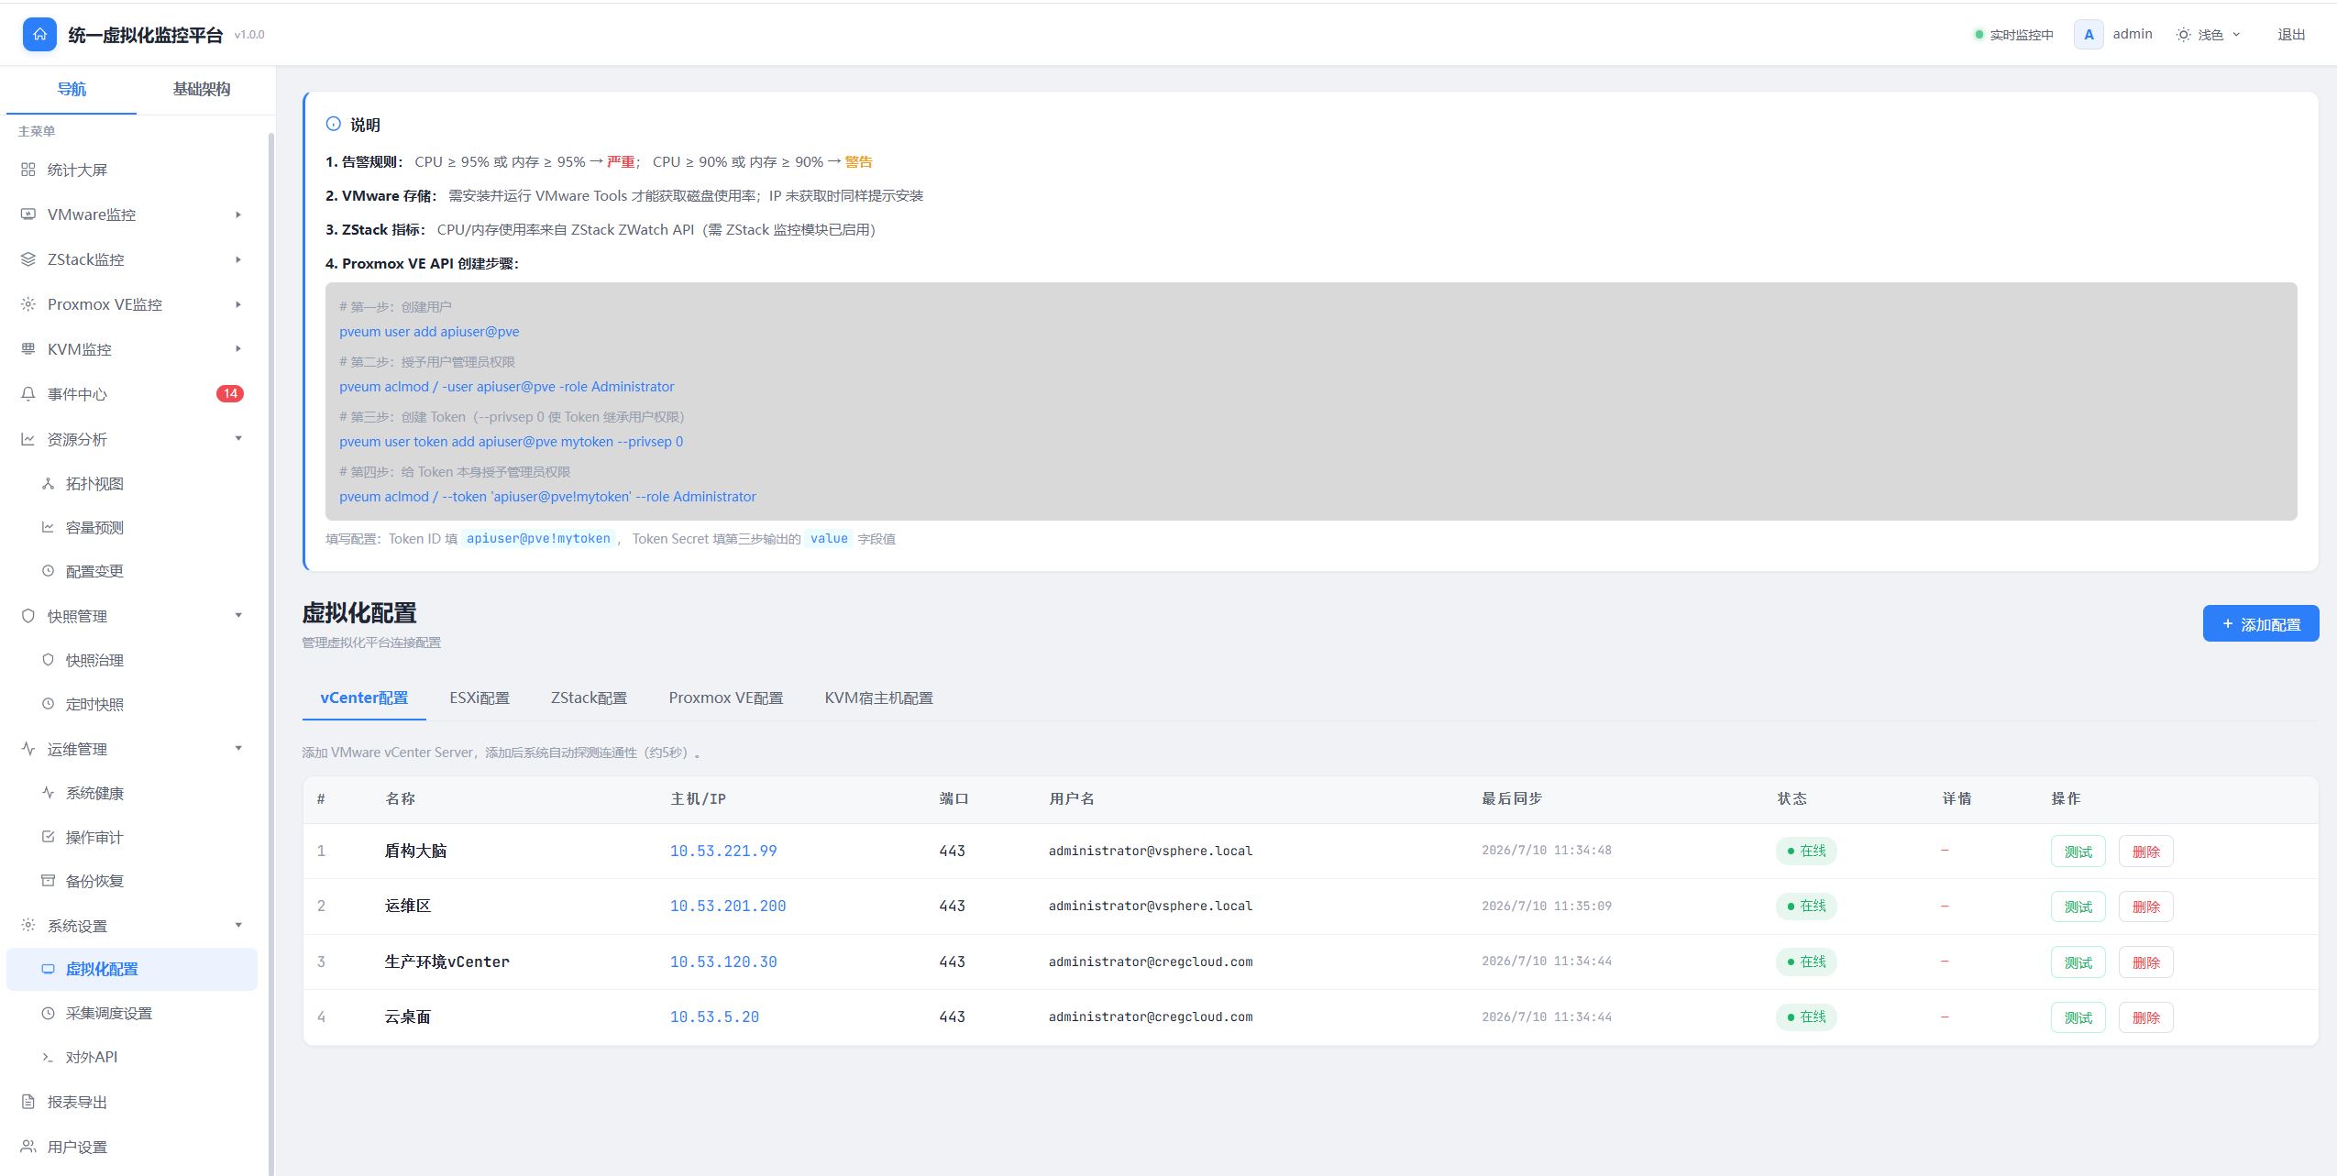Image resolution: width=2337 pixels, height=1176 pixels.
Task: Click the 事件中心 bell icon
Action: (x=28, y=394)
